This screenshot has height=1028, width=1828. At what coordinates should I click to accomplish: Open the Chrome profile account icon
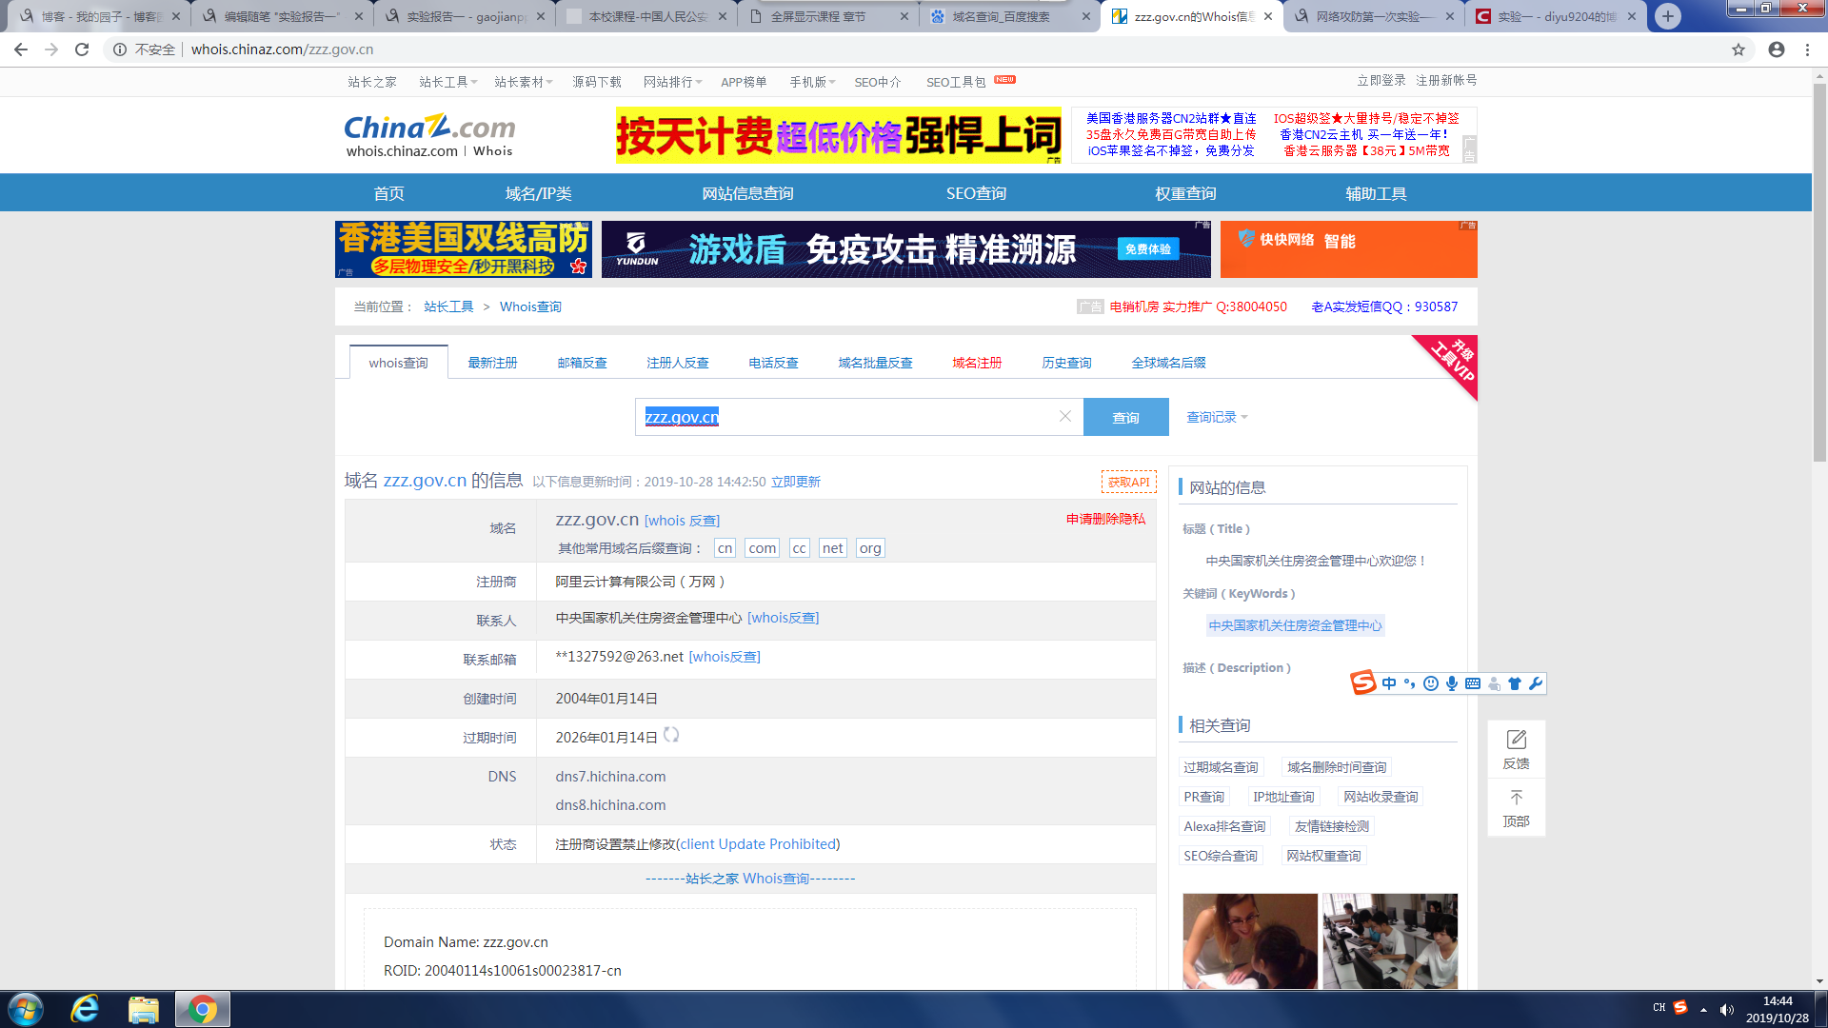1776,49
